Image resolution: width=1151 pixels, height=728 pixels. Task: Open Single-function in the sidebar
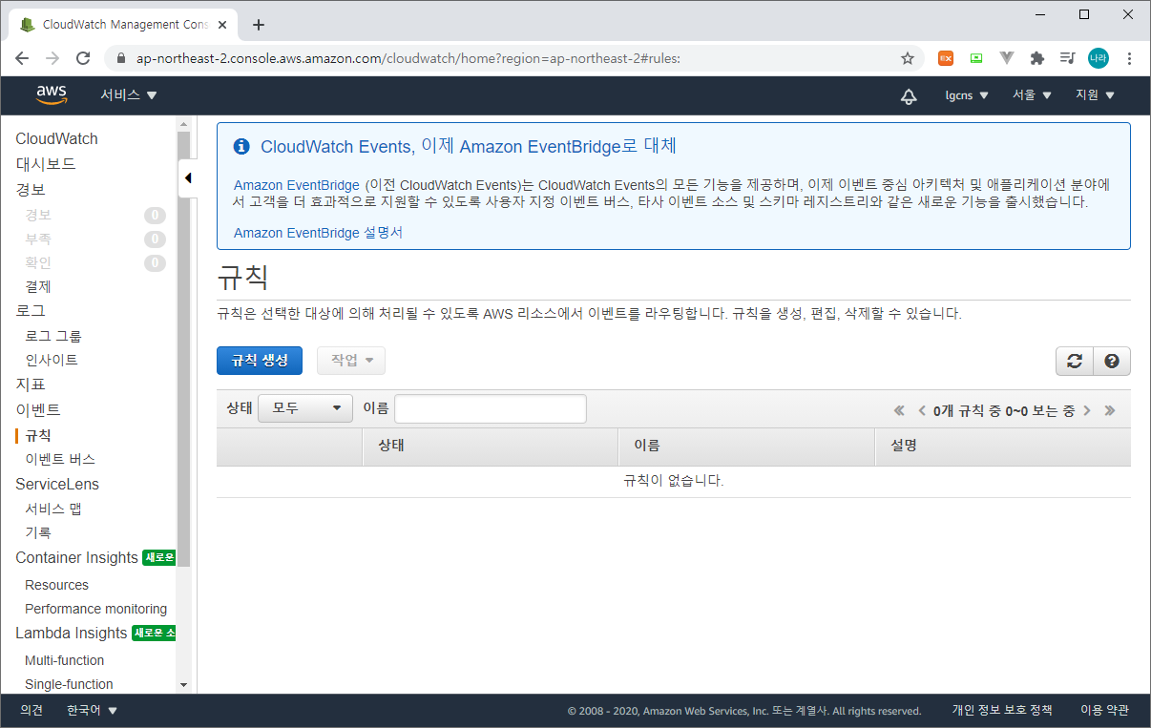coord(69,684)
